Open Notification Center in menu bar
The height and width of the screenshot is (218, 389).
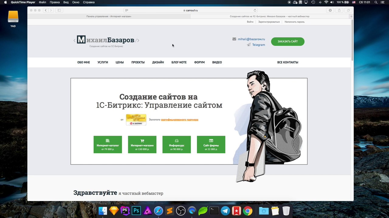383,2
